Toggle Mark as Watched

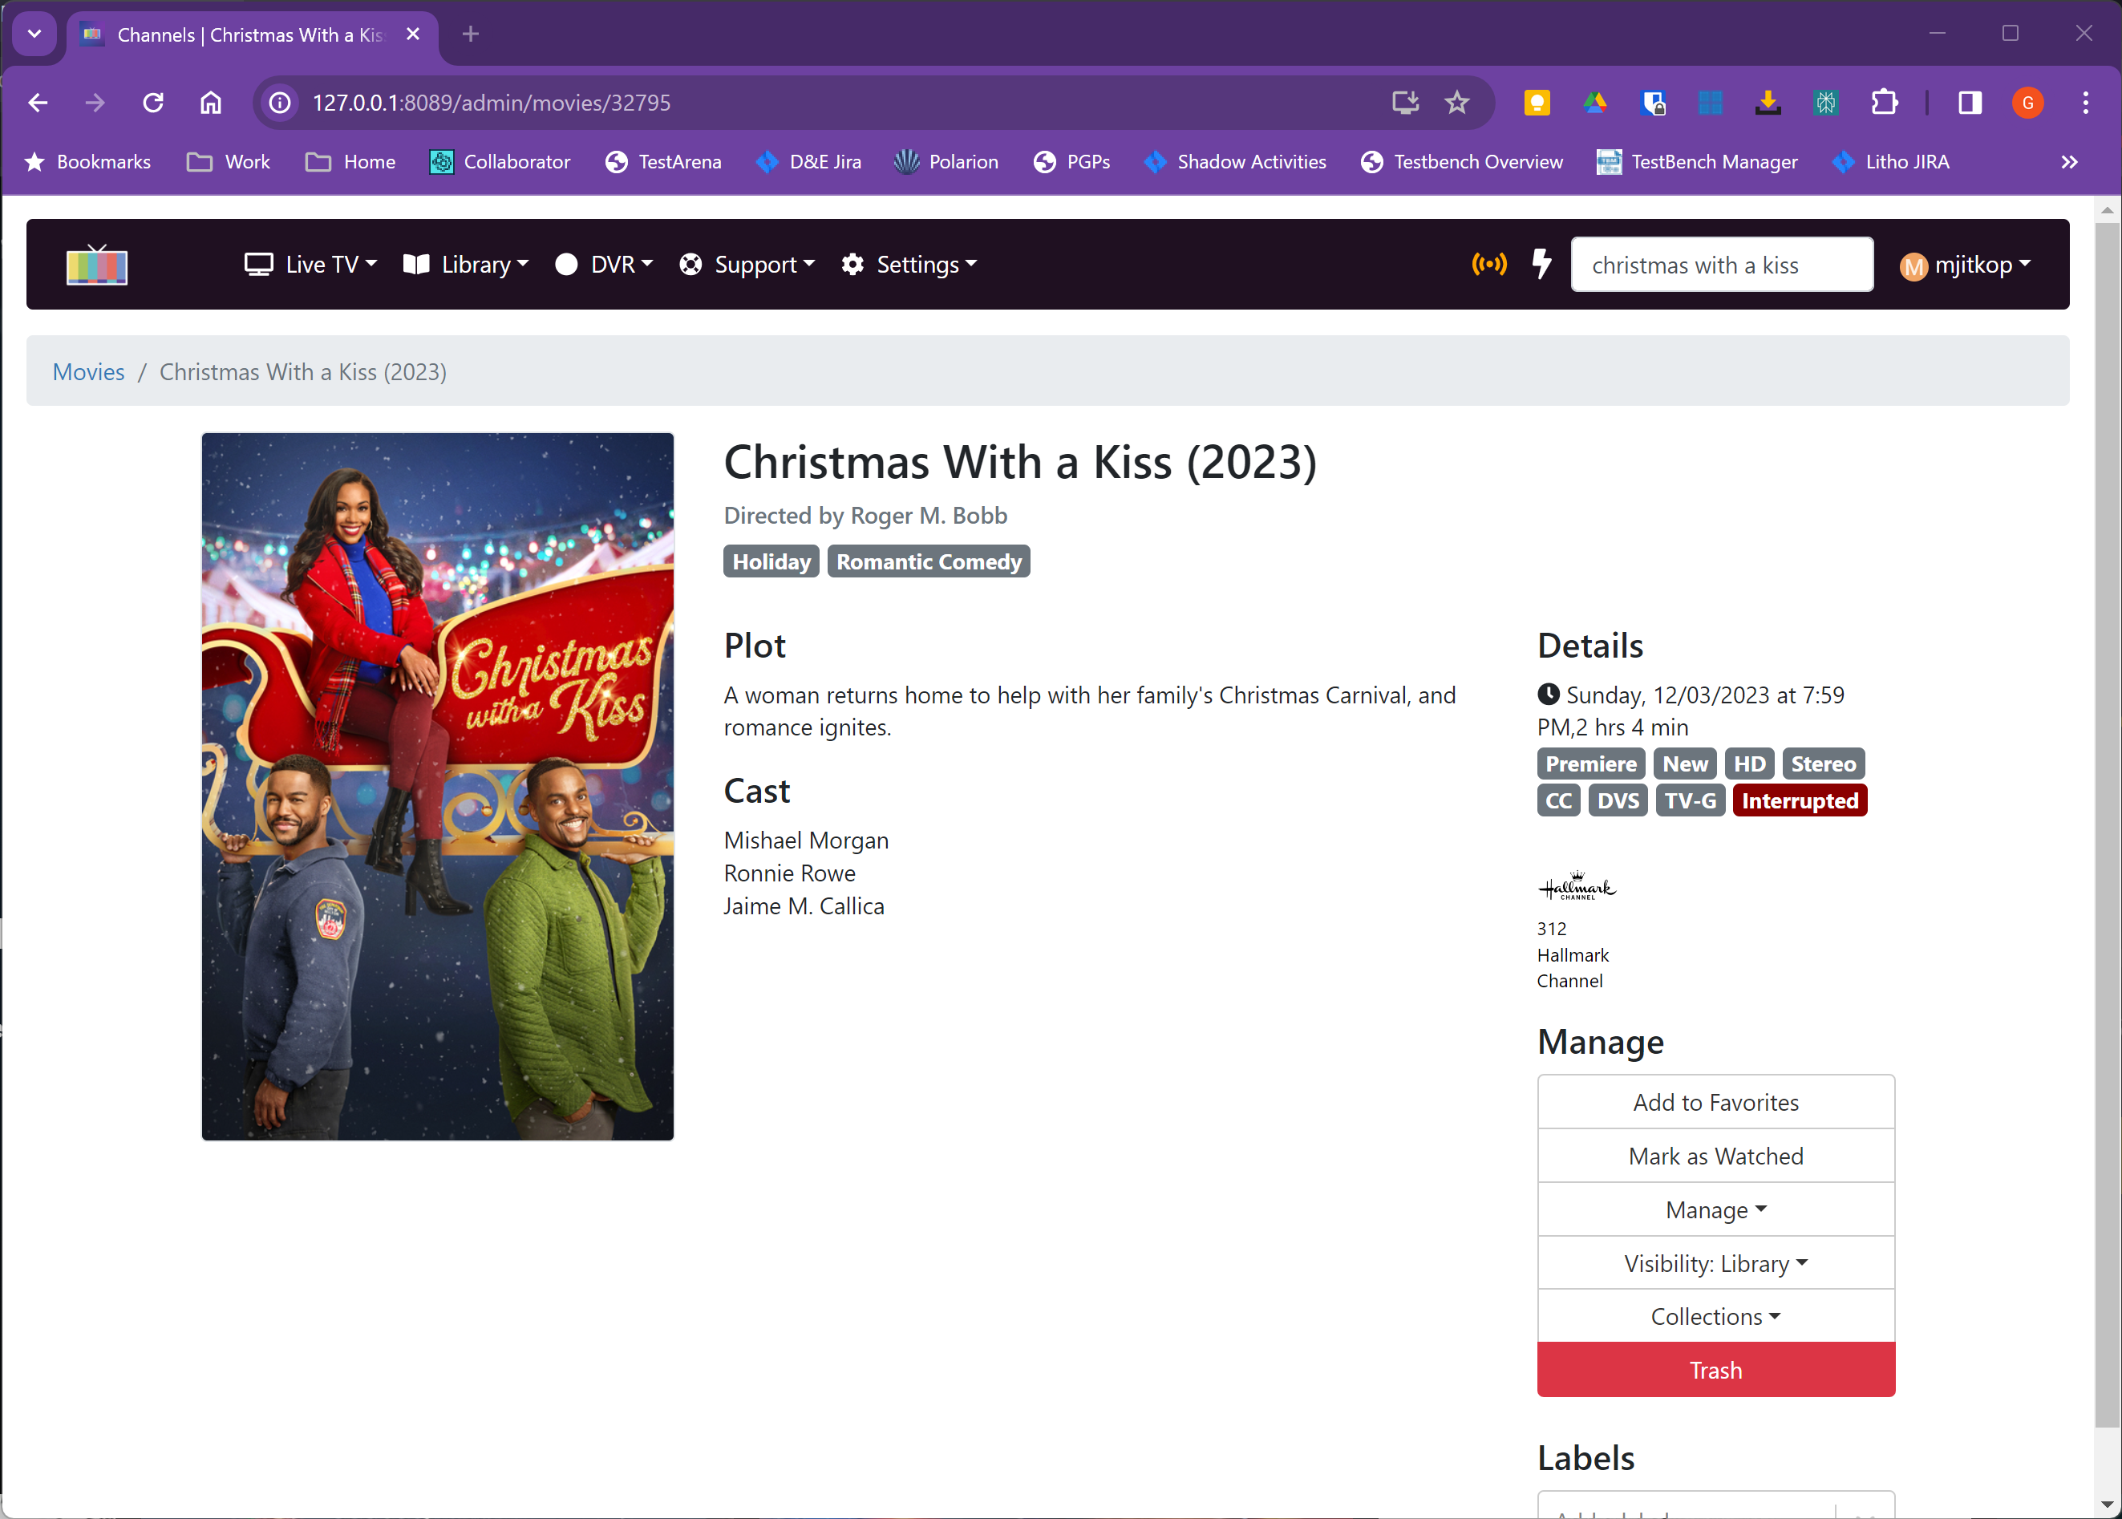(x=1715, y=1156)
